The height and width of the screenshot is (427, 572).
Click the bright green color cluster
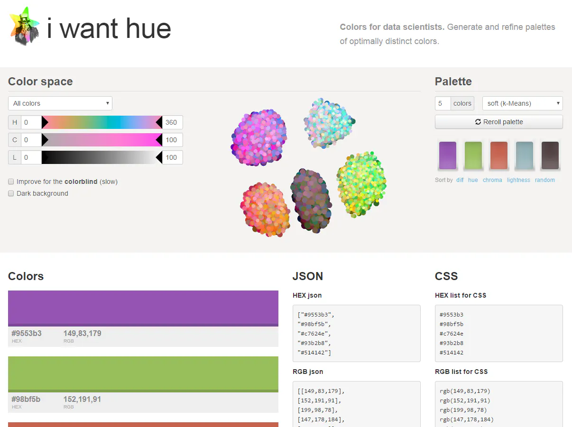coord(362,183)
